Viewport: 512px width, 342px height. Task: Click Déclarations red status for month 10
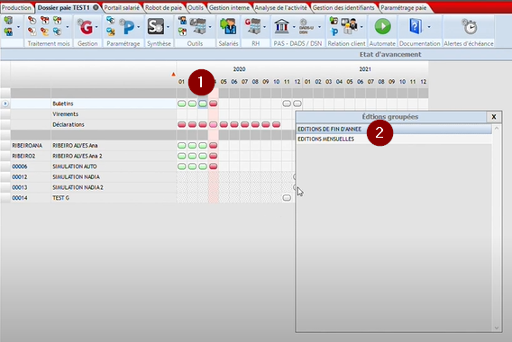[x=276, y=124]
